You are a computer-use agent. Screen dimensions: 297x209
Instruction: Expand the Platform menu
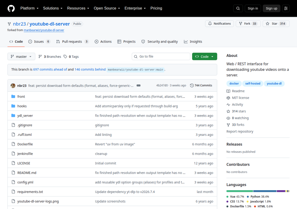pos(29,8)
